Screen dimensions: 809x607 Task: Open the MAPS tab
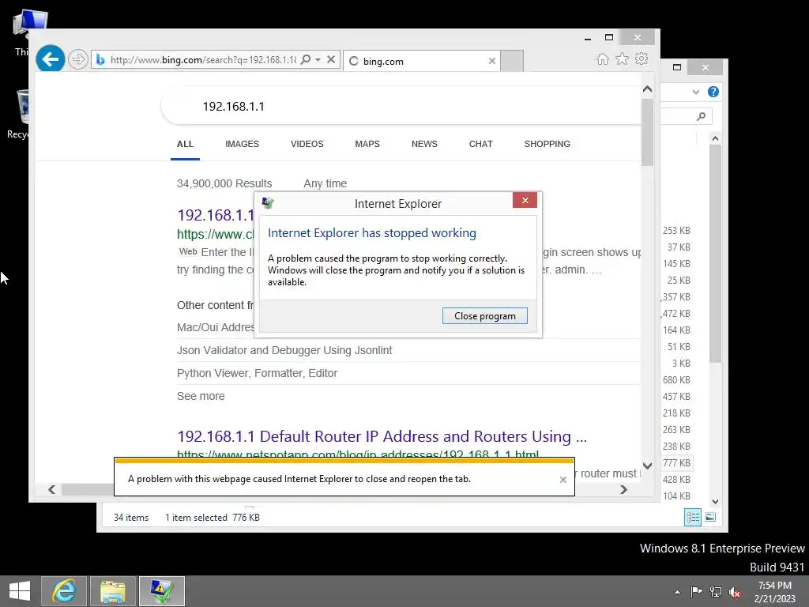pos(367,144)
